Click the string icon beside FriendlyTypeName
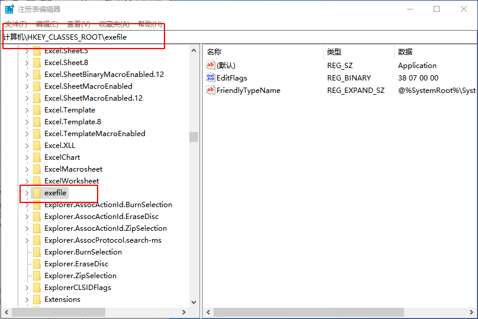 tap(211, 91)
